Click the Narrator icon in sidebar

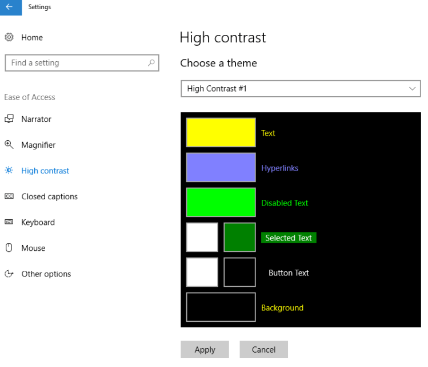click(9, 119)
